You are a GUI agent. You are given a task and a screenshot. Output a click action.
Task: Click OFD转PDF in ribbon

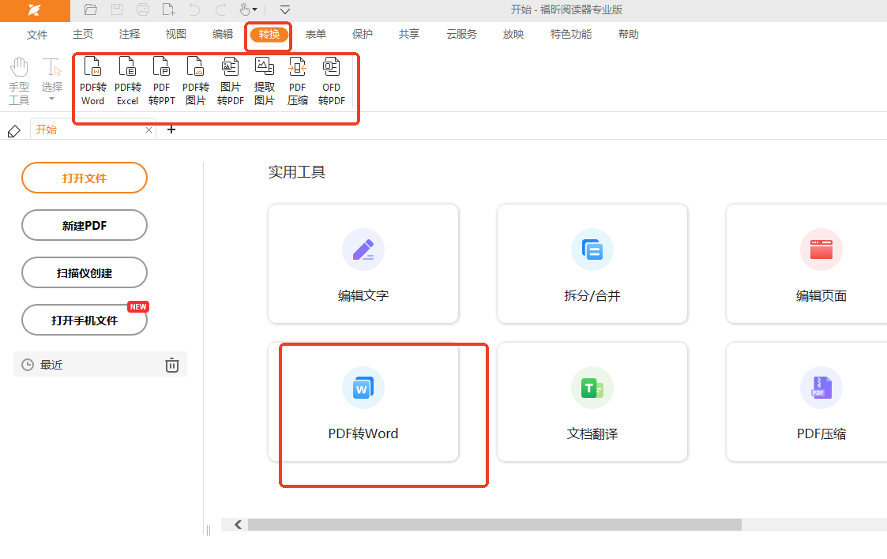point(332,81)
